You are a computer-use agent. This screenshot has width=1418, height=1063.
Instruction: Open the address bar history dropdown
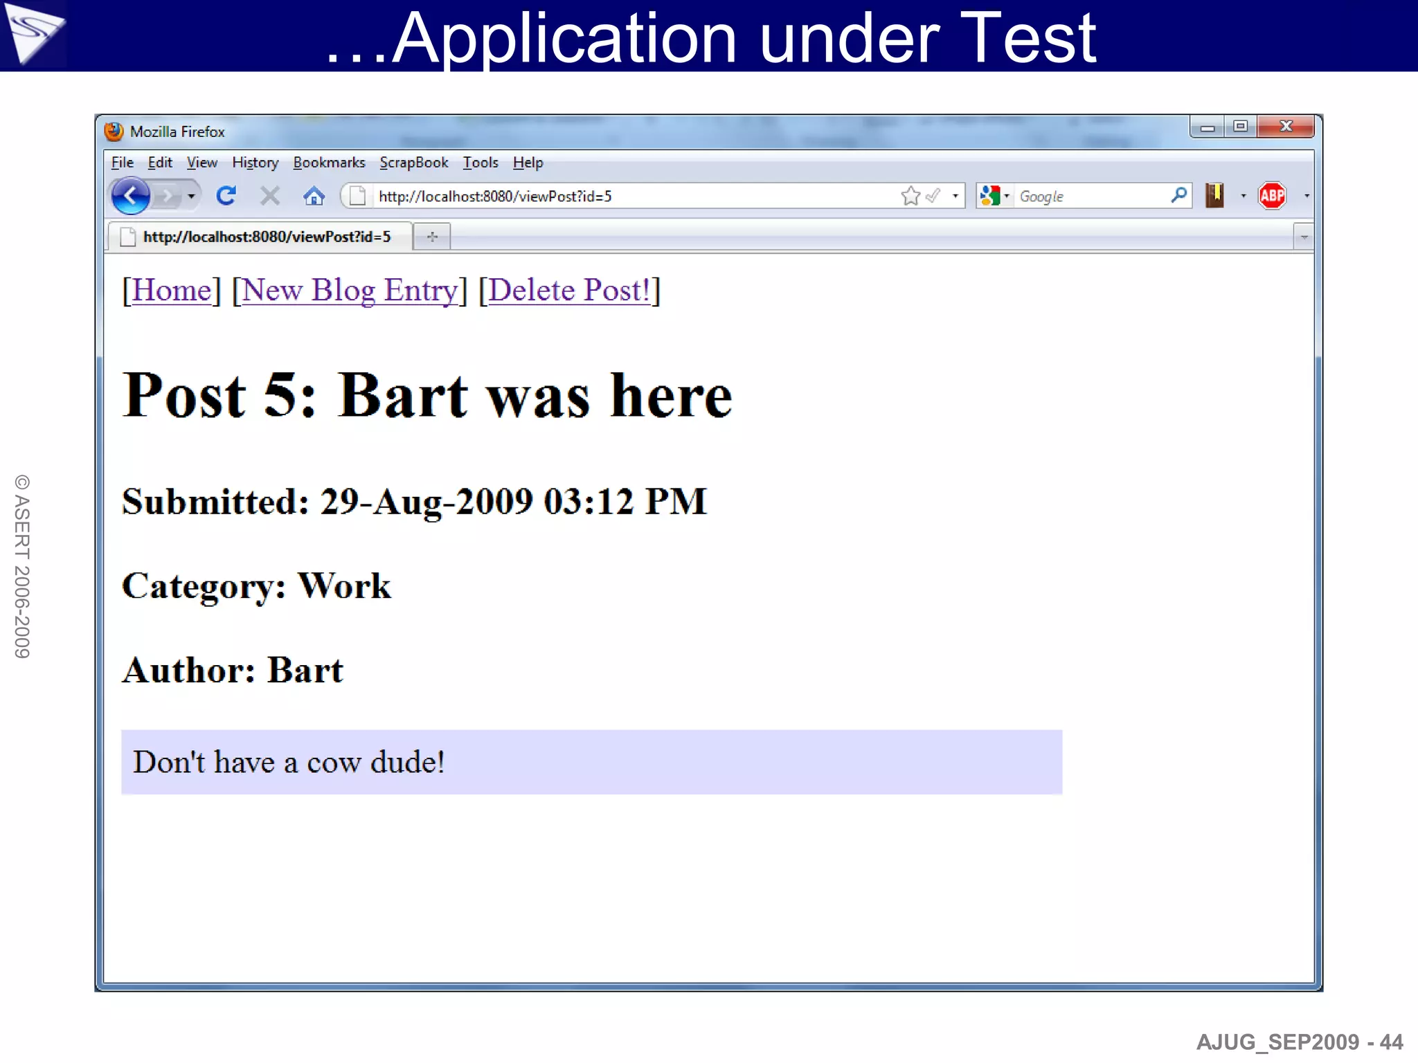tap(955, 196)
